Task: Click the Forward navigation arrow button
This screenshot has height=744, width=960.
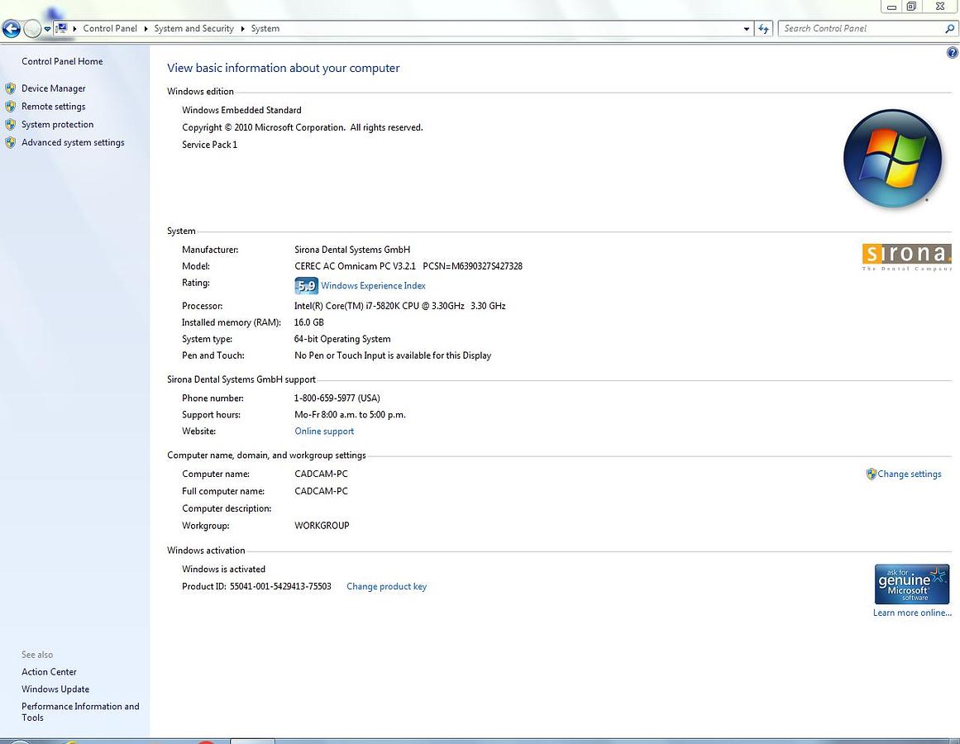Action: [32, 29]
